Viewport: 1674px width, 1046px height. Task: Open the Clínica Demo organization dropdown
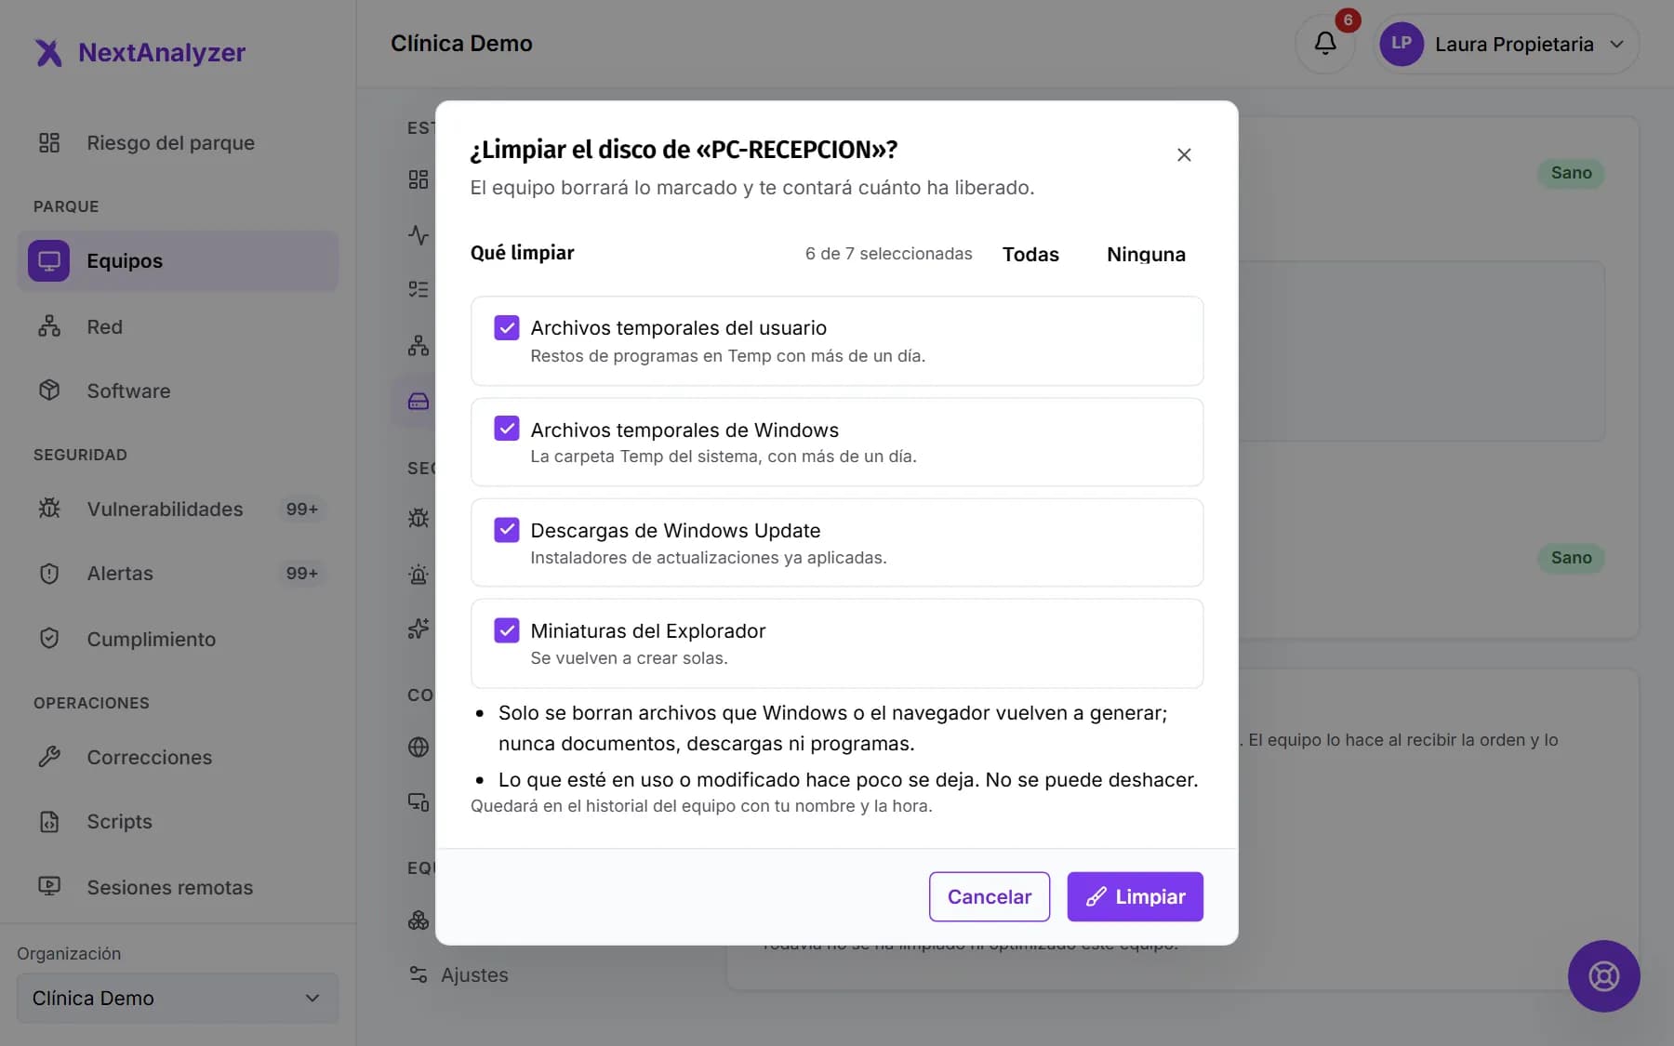coord(178,998)
